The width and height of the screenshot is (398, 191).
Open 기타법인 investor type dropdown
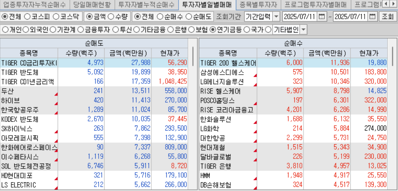coord(304,30)
